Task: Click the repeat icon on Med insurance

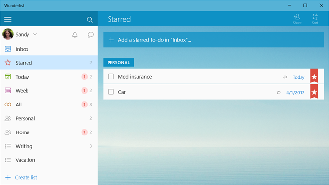Action: tap(285, 77)
